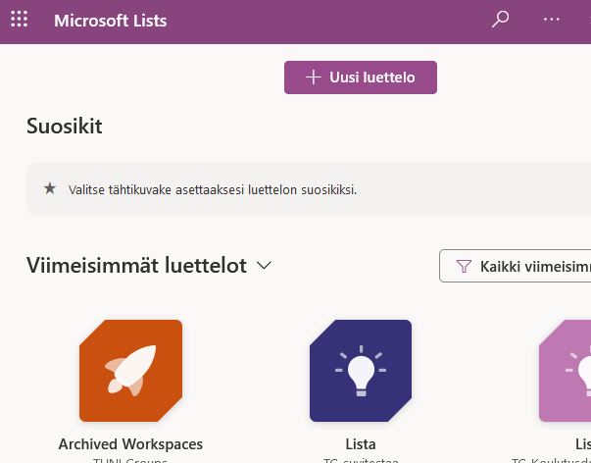
Task: Click the Suosikit section heading
Action: (64, 126)
